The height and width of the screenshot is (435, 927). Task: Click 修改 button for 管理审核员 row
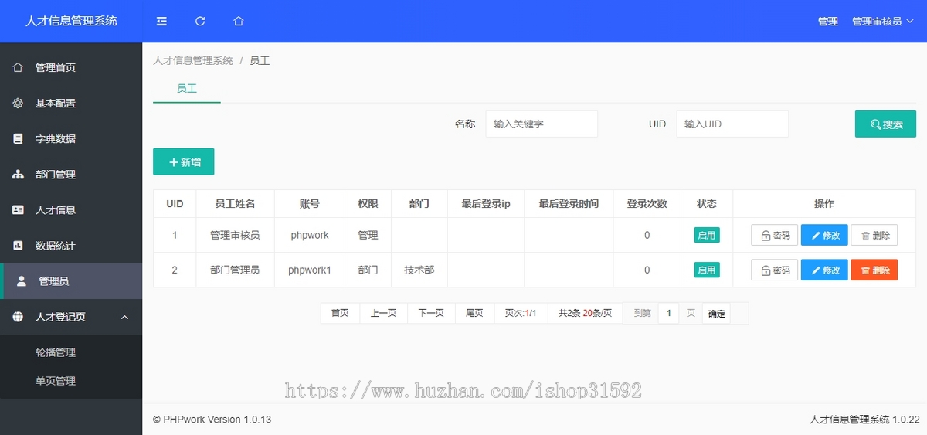click(x=824, y=235)
